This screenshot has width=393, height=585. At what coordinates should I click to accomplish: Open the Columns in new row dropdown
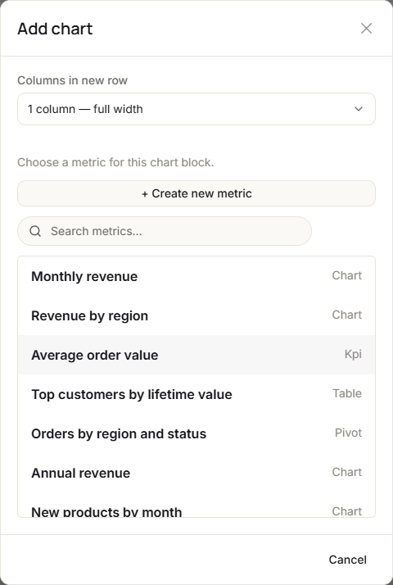196,109
